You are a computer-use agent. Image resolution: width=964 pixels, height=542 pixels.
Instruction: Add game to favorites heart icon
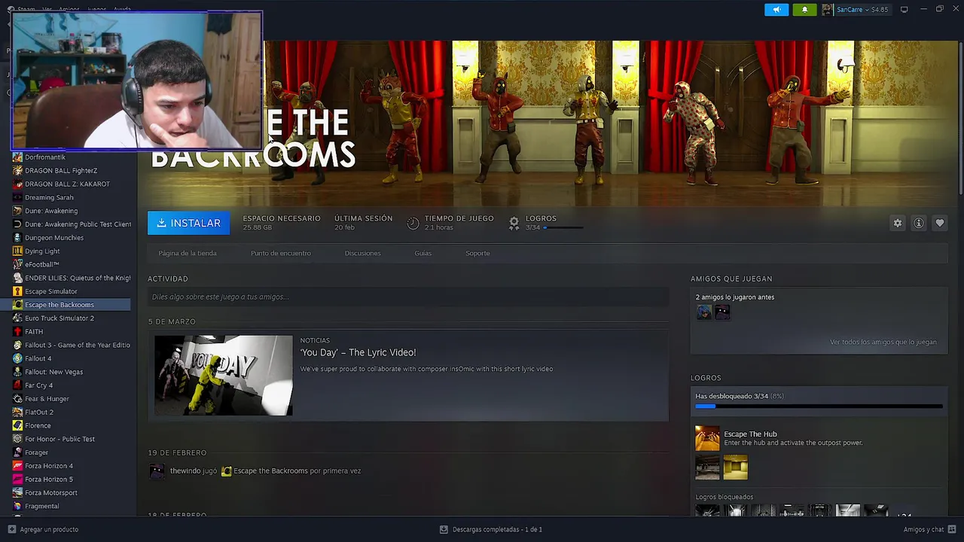coord(940,224)
